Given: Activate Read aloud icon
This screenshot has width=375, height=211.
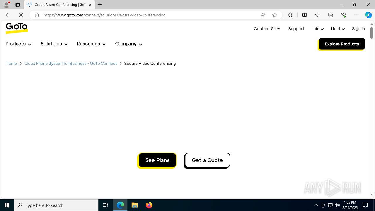Looking at the screenshot, I should tap(263, 15).
